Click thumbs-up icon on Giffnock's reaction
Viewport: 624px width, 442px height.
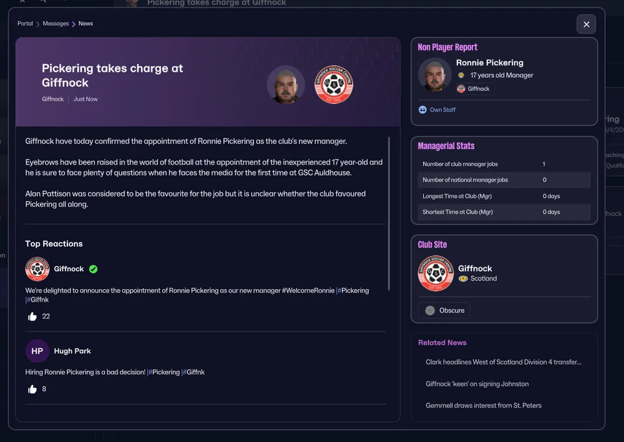click(32, 317)
